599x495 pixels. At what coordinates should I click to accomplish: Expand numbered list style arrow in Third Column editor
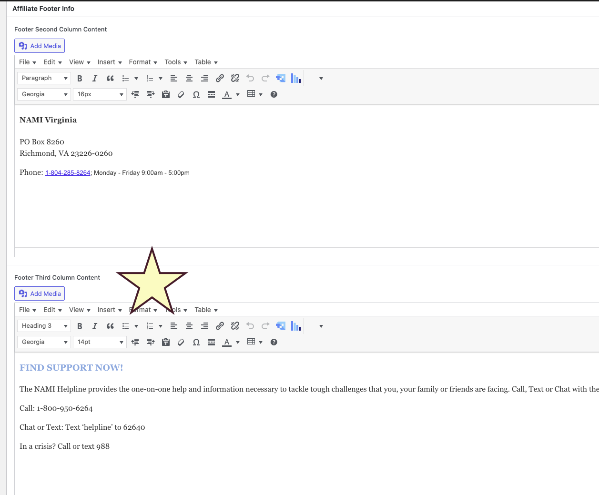click(161, 326)
